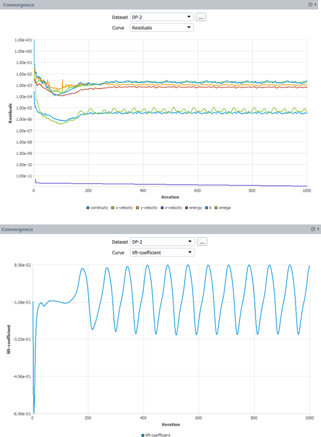The height and width of the screenshot is (437, 321).
Task: Click the upper panel's Convergence title
Action: coord(19,5)
